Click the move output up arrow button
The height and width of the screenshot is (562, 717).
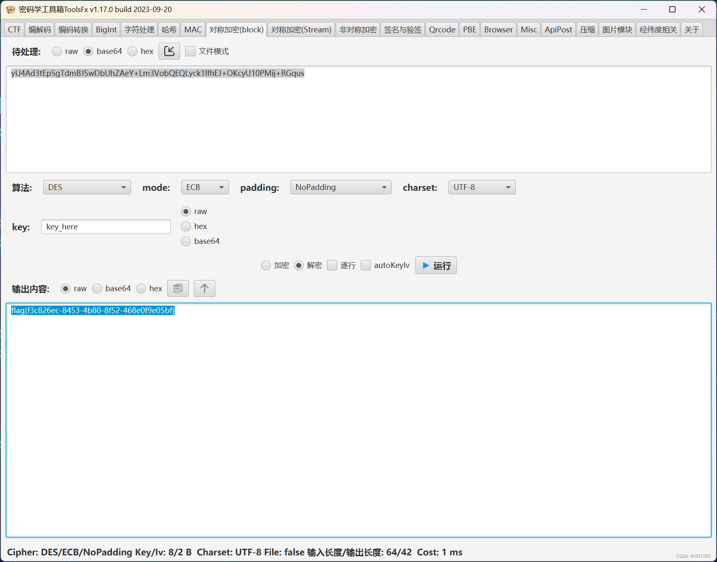pyautogui.click(x=205, y=288)
